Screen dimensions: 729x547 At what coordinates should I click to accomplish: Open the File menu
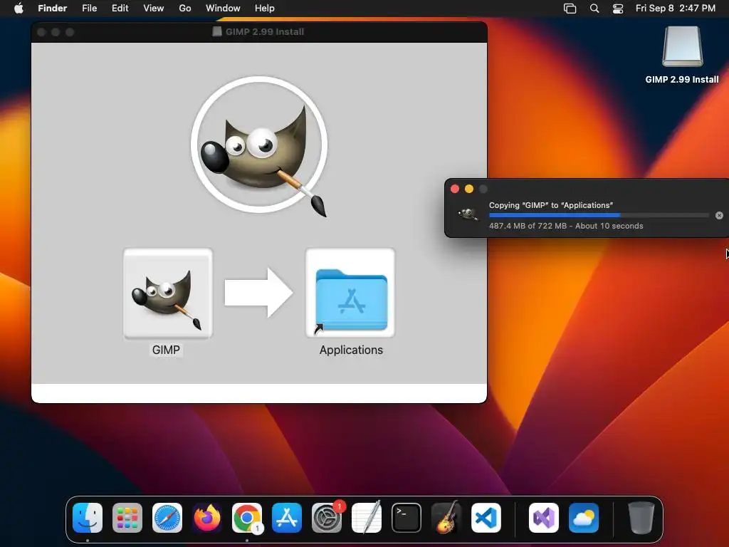(x=89, y=8)
